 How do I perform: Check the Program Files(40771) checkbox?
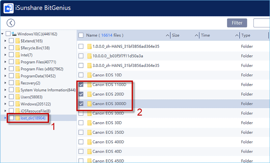11,62
